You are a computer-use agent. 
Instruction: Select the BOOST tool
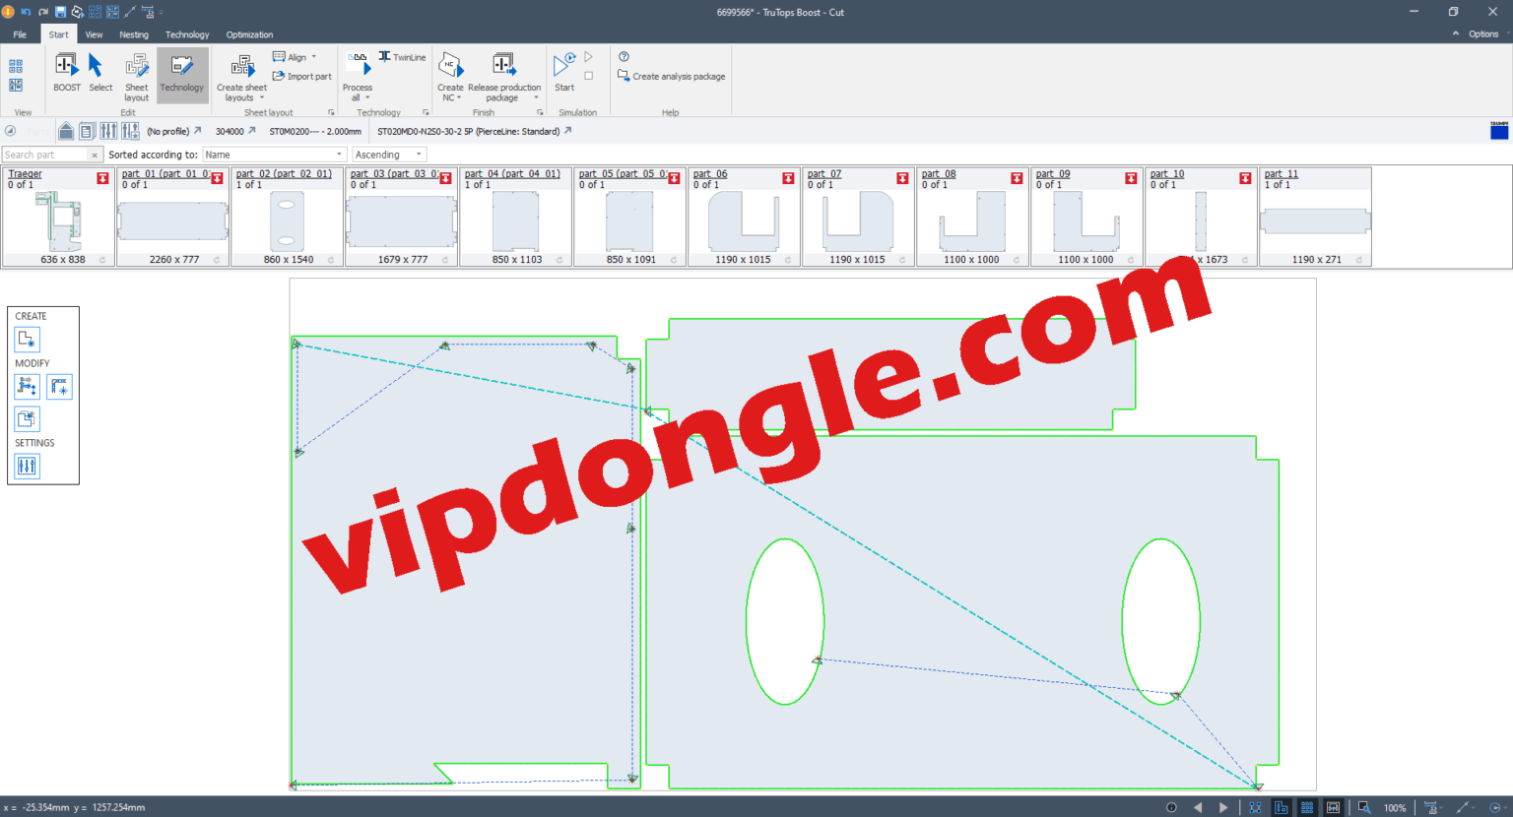(66, 74)
